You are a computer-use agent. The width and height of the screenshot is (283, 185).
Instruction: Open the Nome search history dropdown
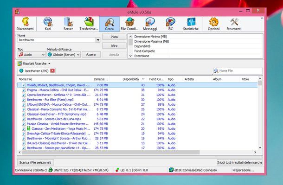(x=98, y=40)
